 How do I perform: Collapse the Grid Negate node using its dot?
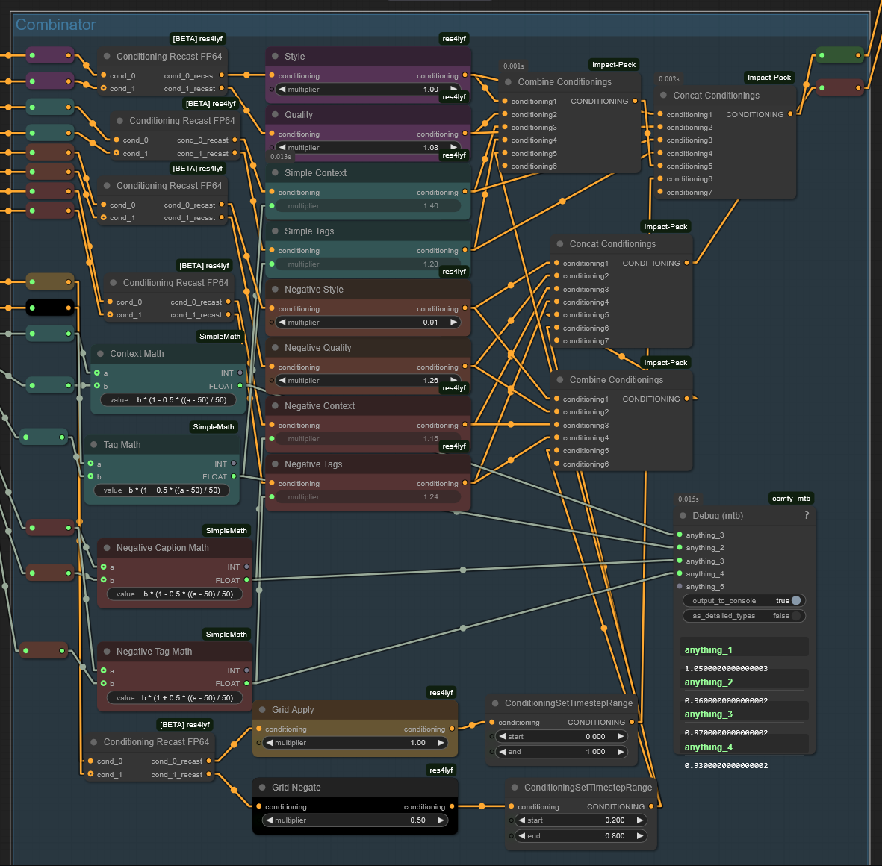point(262,788)
